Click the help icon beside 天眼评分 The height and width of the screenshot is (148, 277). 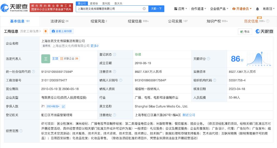click(x=209, y=59)
